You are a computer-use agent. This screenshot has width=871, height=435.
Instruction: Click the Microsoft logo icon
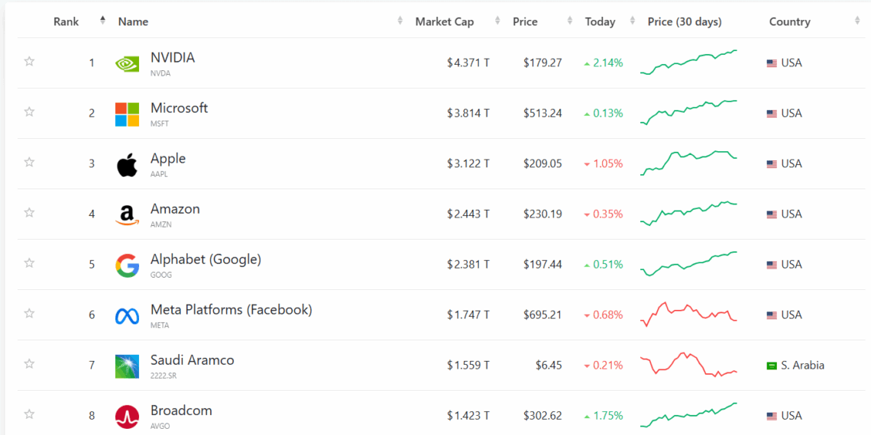pos(127,114)
